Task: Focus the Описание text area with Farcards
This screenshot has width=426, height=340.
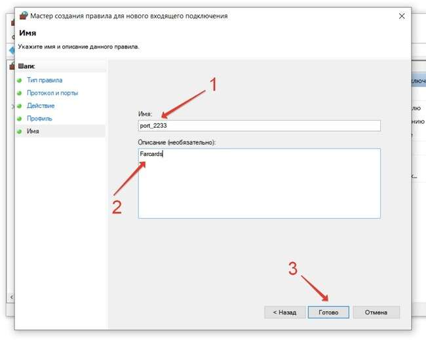Action: [x=259, y=183]
